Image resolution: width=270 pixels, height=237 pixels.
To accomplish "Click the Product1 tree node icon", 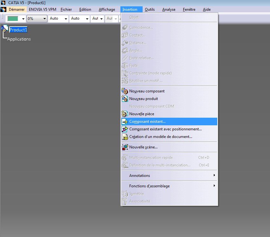I will [x=4, y=29].
